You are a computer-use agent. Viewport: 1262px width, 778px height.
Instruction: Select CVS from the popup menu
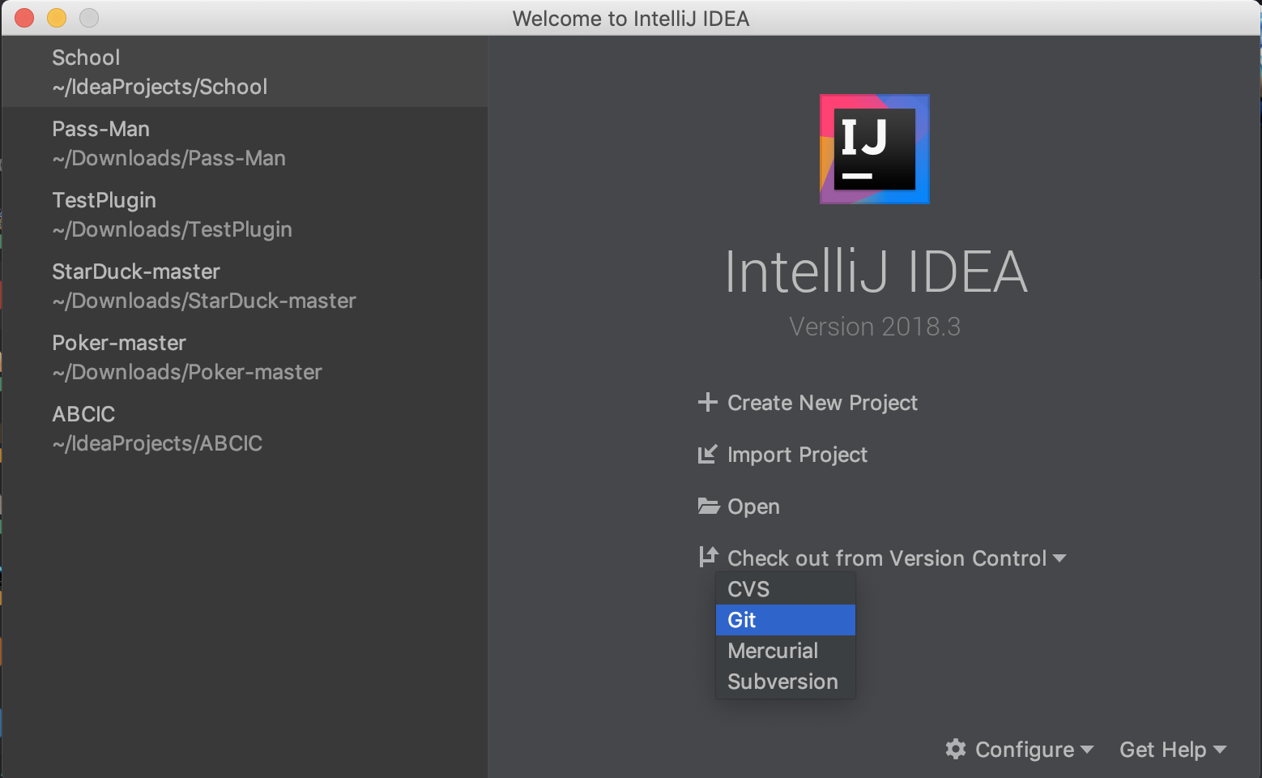(x=786, y=589)
